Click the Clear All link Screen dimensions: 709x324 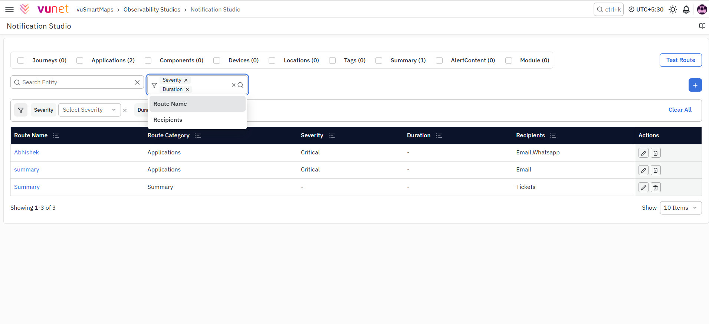click(x=680, y=110)
